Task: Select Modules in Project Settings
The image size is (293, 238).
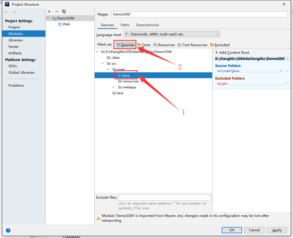Action: point(24,33)
